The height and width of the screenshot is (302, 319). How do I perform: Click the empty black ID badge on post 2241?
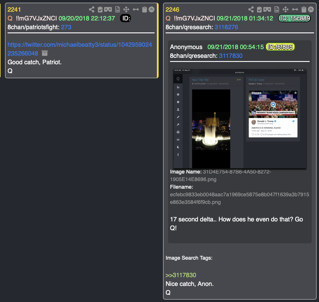[126, 18]
